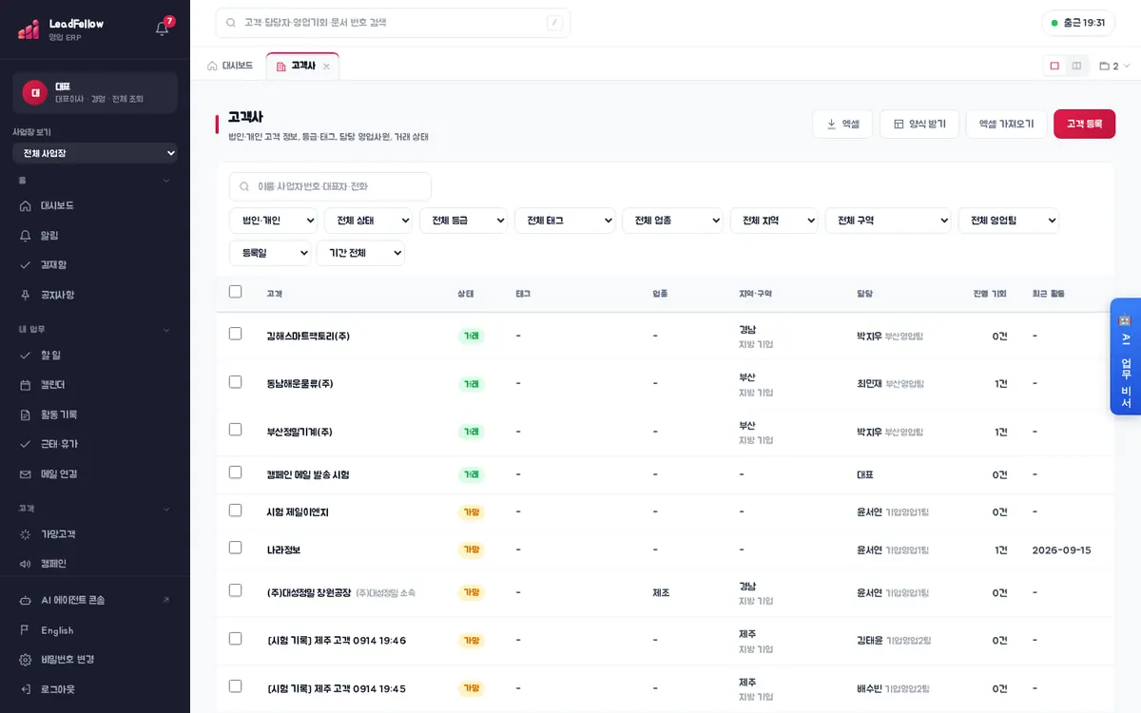Click the 캘린더 calendar icon in the sidebar
This screenshot has width=1141, height=713.
(x=26, y=384)
